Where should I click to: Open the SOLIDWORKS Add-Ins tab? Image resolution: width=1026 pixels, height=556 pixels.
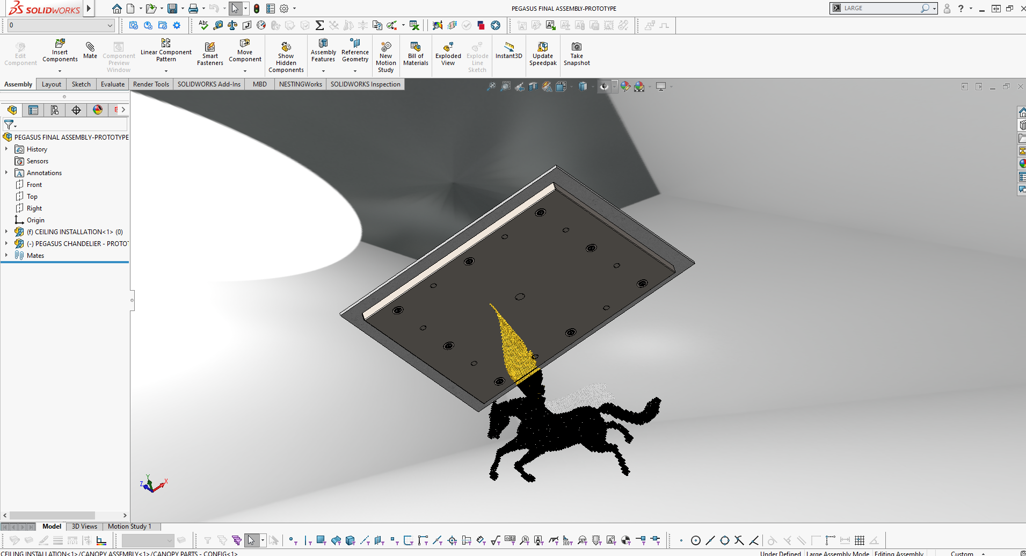pos(209,84)
